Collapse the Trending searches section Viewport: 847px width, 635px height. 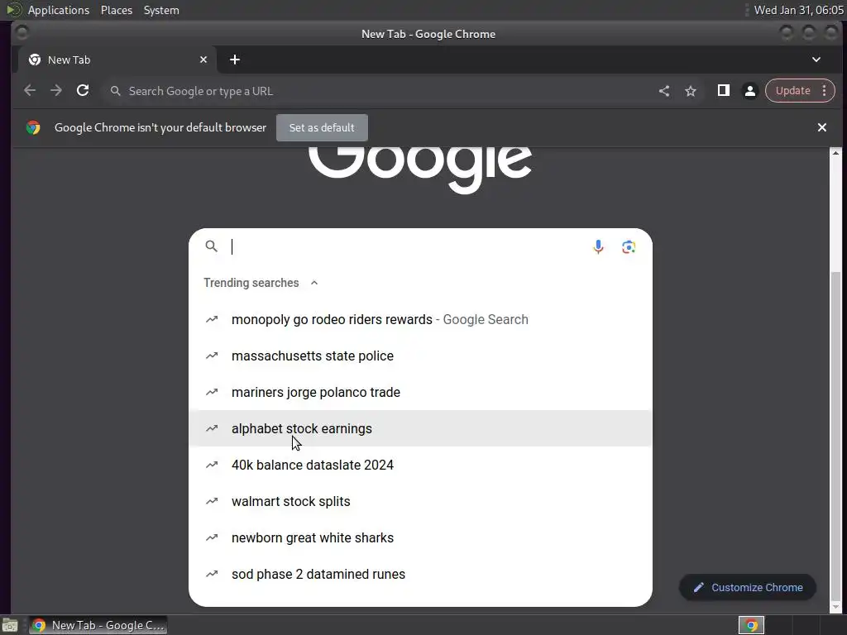(313, 283)
